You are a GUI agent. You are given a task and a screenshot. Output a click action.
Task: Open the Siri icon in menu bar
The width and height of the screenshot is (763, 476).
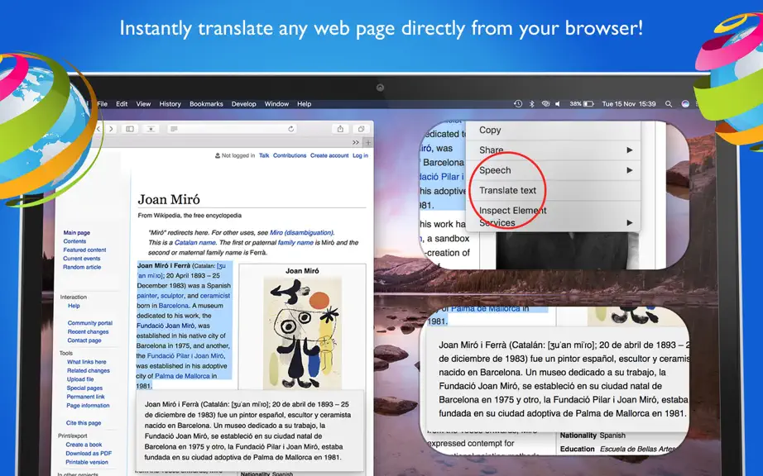click(x=685, y=104)
